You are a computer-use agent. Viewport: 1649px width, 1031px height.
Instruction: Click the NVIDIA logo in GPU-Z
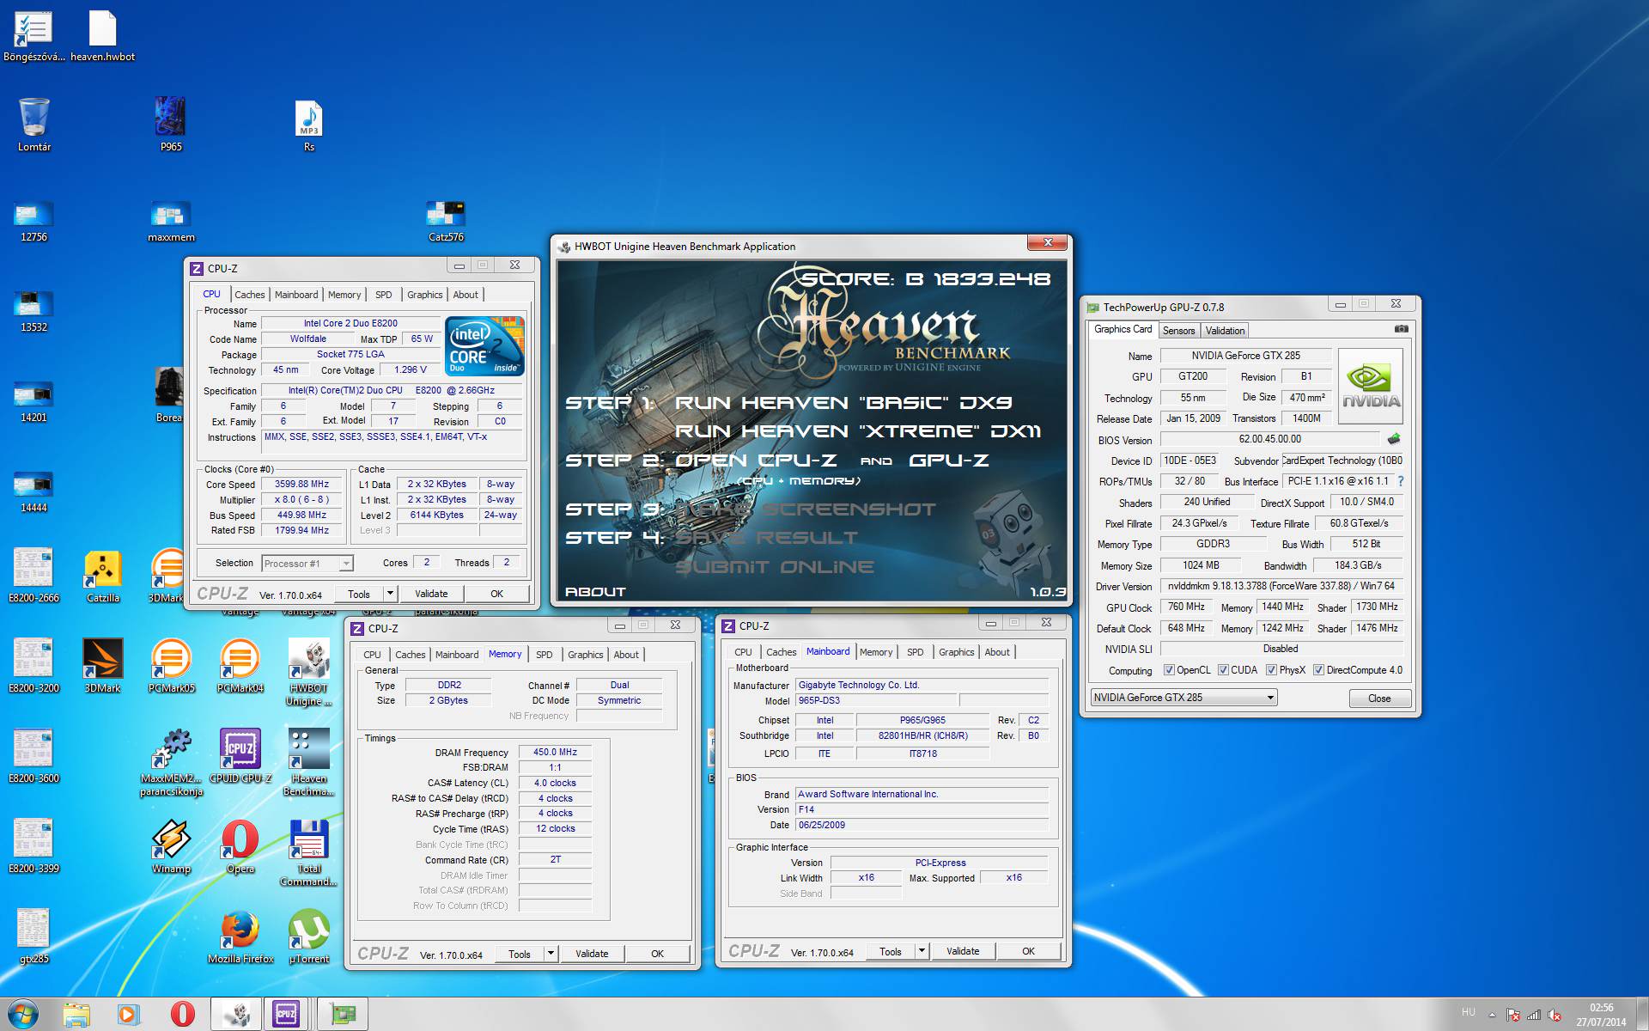tap(1370, 386)
